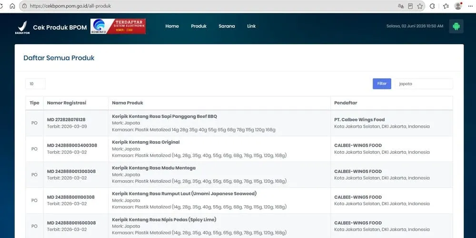Open the browser extensions icon
Image resolution: width=476 pixels, height=238 pixels.
tap(432, 6)
